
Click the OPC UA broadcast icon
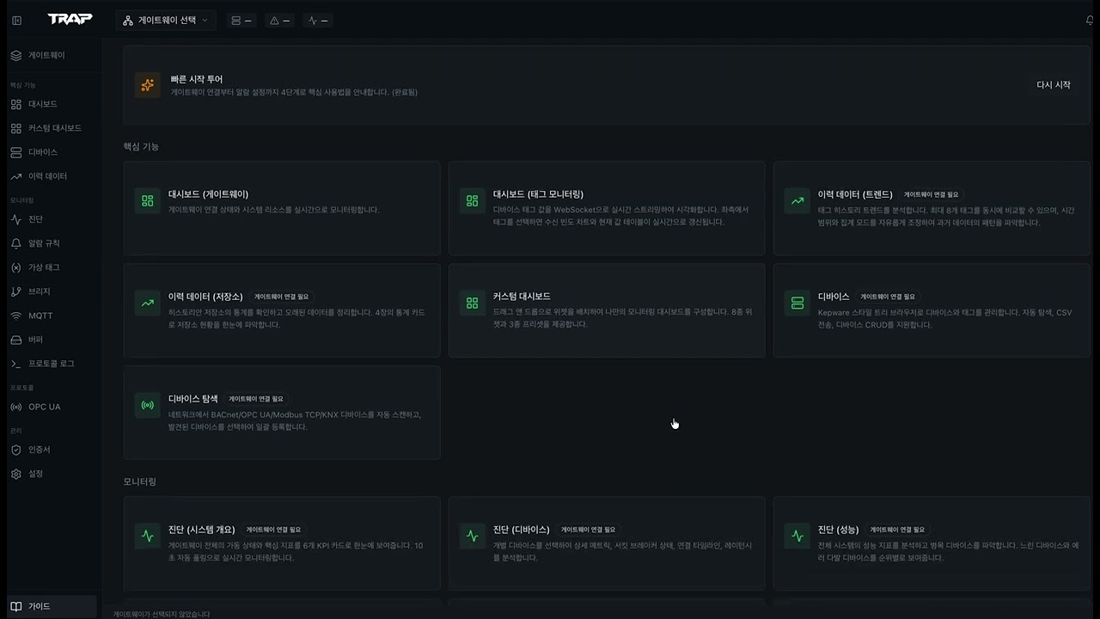(16, 407)
